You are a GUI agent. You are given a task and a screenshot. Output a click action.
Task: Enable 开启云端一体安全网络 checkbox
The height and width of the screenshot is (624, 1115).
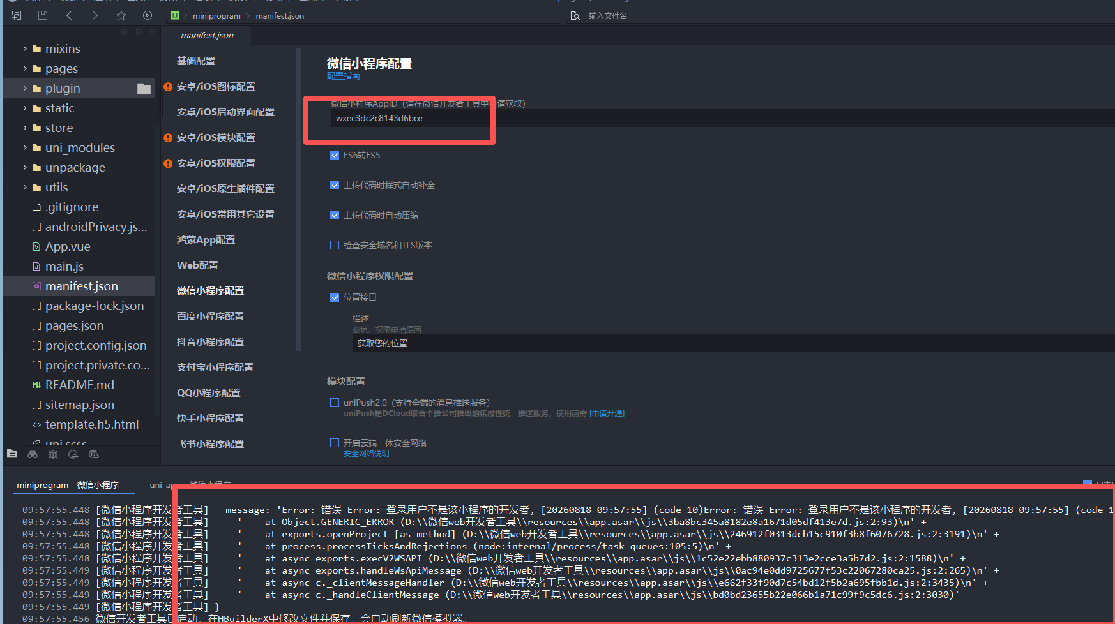click(x=335, y=443)
